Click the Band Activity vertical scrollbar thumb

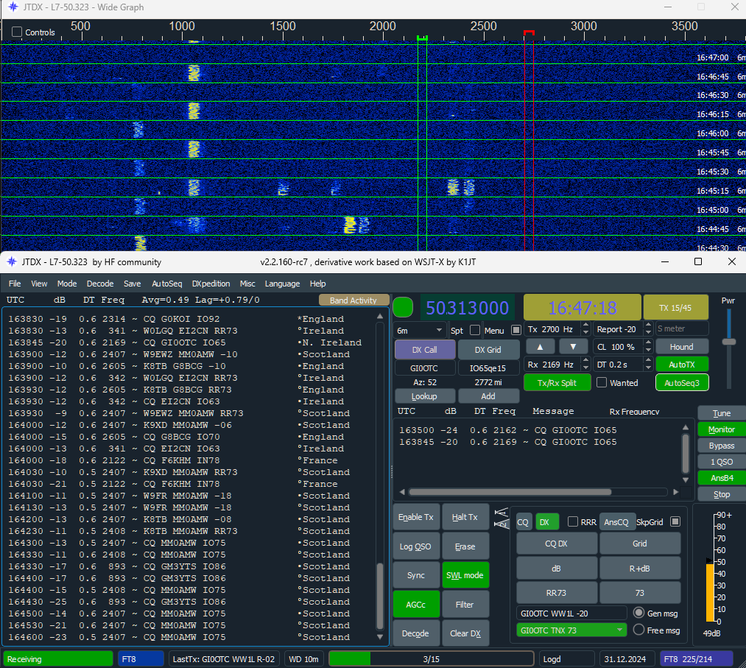(380, 596)
